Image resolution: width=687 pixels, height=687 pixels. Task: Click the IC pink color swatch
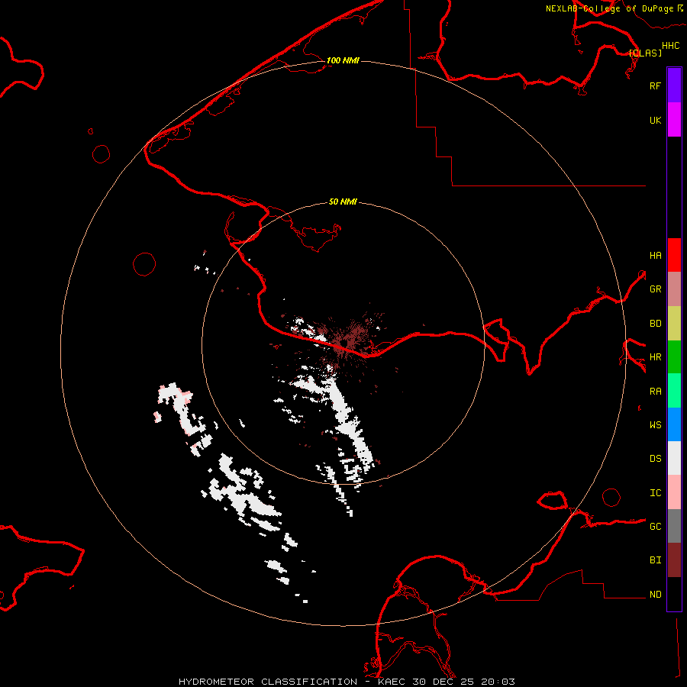(x=674, y=492)
